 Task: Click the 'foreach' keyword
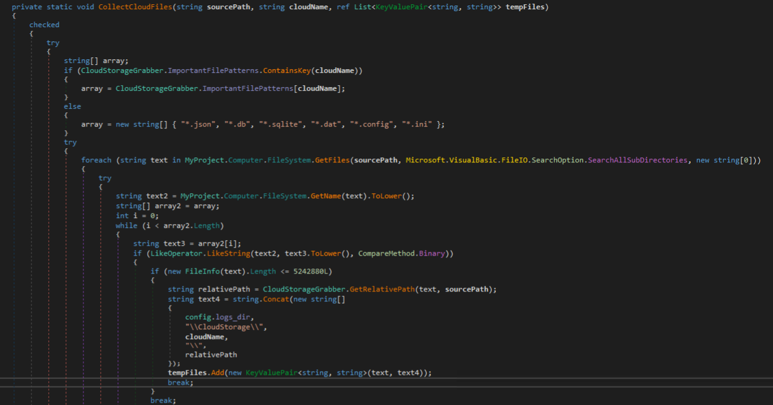pos(96,160)
